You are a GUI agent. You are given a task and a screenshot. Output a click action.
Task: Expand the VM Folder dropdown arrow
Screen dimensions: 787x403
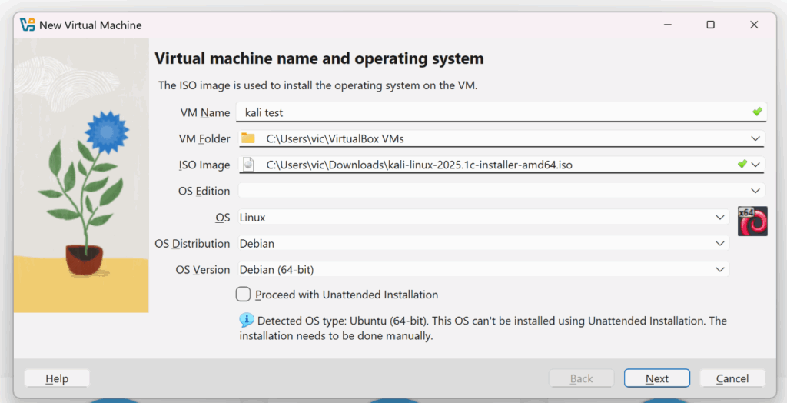pyautogui.click(x=756, y=138)
